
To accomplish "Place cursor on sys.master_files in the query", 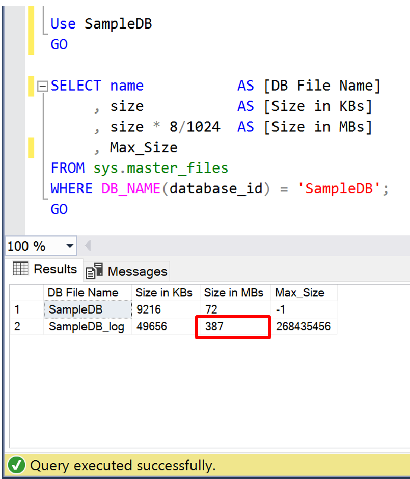I will [160, 168].
